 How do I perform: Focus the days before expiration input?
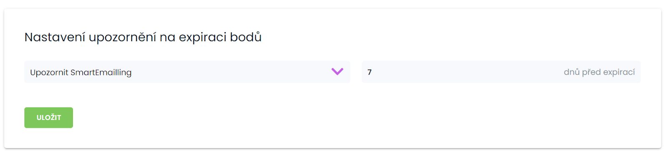501,72
